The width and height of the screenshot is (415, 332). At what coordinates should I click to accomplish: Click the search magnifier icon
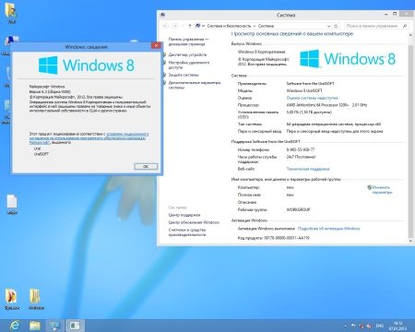tap(405, 26)
